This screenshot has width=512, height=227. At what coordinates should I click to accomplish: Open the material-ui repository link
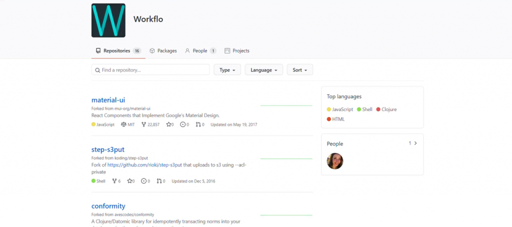pos(108,100)
